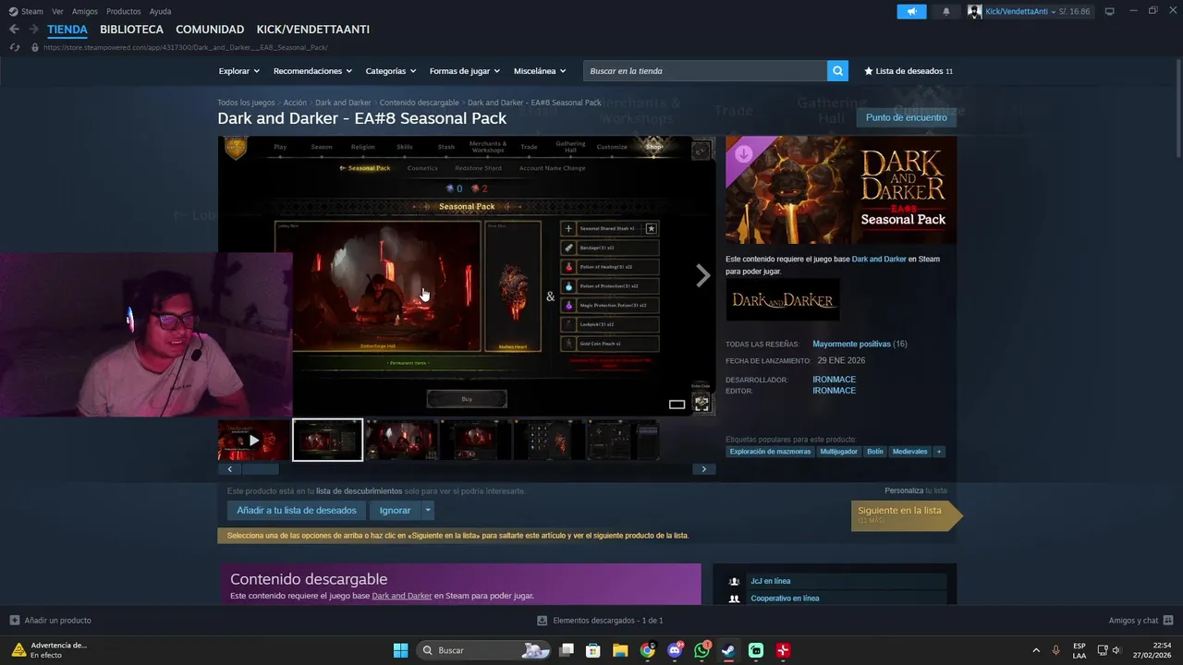The image size is (1183, 665).
Task: Click the Punto de encuentro button
Action: tap(906, 117)
